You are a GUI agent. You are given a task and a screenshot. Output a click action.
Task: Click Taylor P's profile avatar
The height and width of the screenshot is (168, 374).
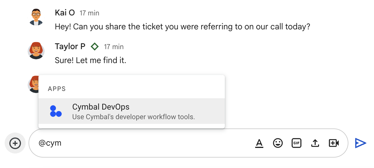(36, 51)
